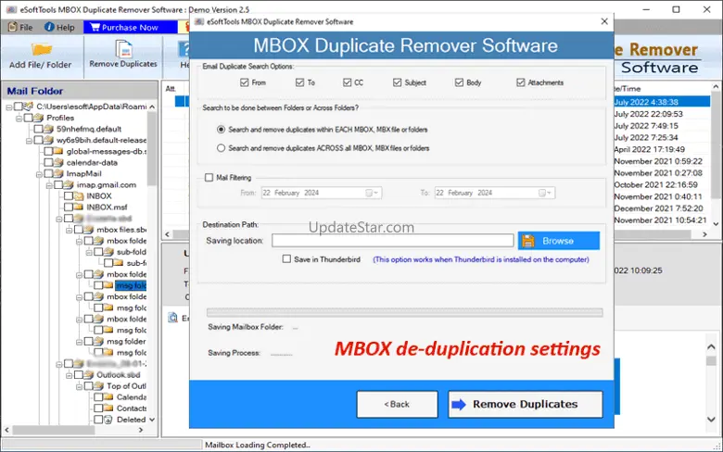The height and width of the screenshot is (452, 723).
Task: Open the To date picker dropdown
Action: click(x=545, y=193)
